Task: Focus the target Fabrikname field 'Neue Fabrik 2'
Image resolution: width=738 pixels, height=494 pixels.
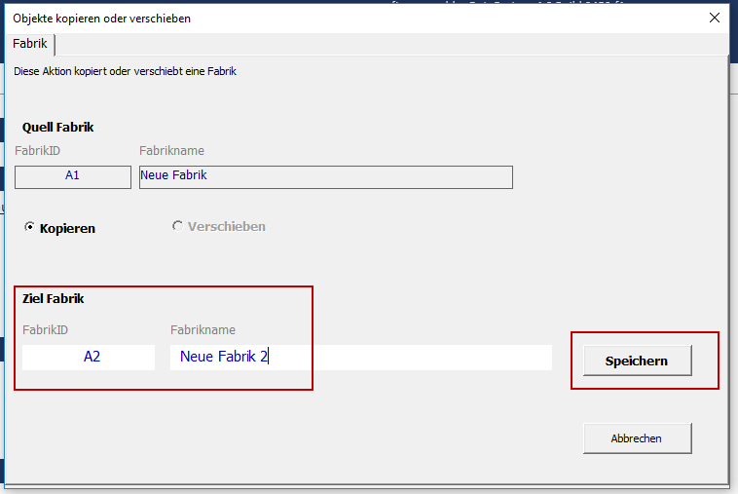Action: 360,357
